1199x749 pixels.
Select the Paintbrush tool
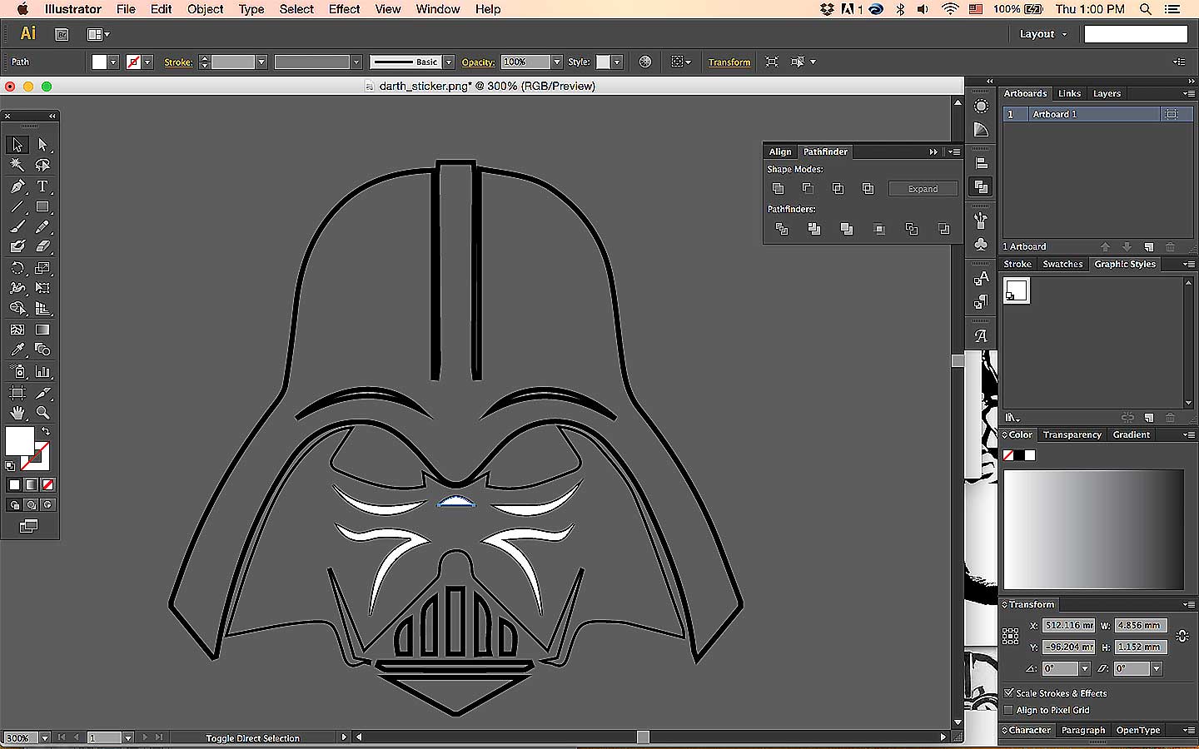pos(17,226)
